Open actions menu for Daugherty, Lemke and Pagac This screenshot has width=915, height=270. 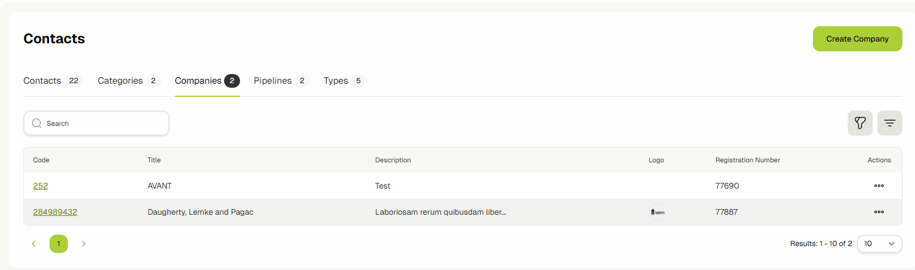(879, 212)
